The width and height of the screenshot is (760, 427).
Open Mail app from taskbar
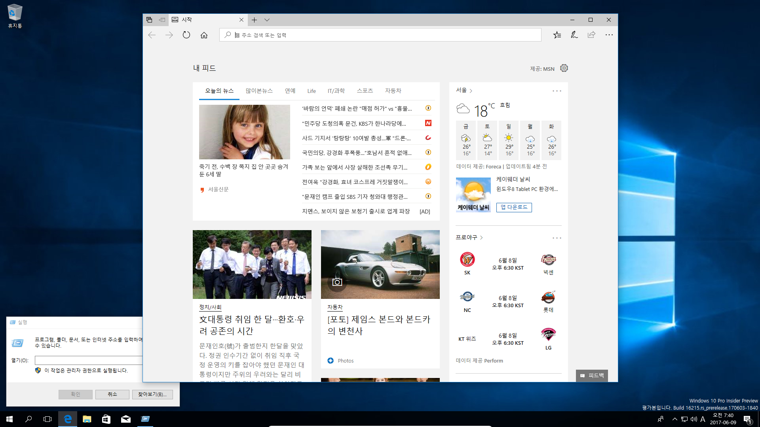click(x=125, y=419)
